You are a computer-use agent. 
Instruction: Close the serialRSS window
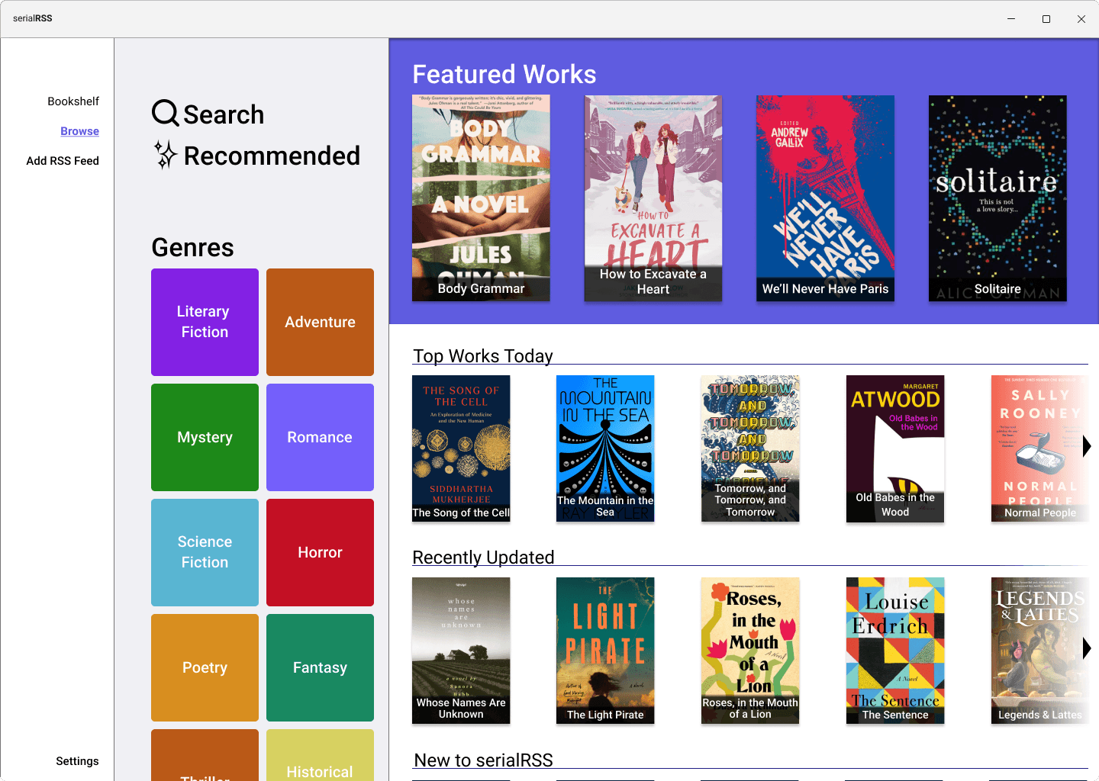[x=1081, y=19]
